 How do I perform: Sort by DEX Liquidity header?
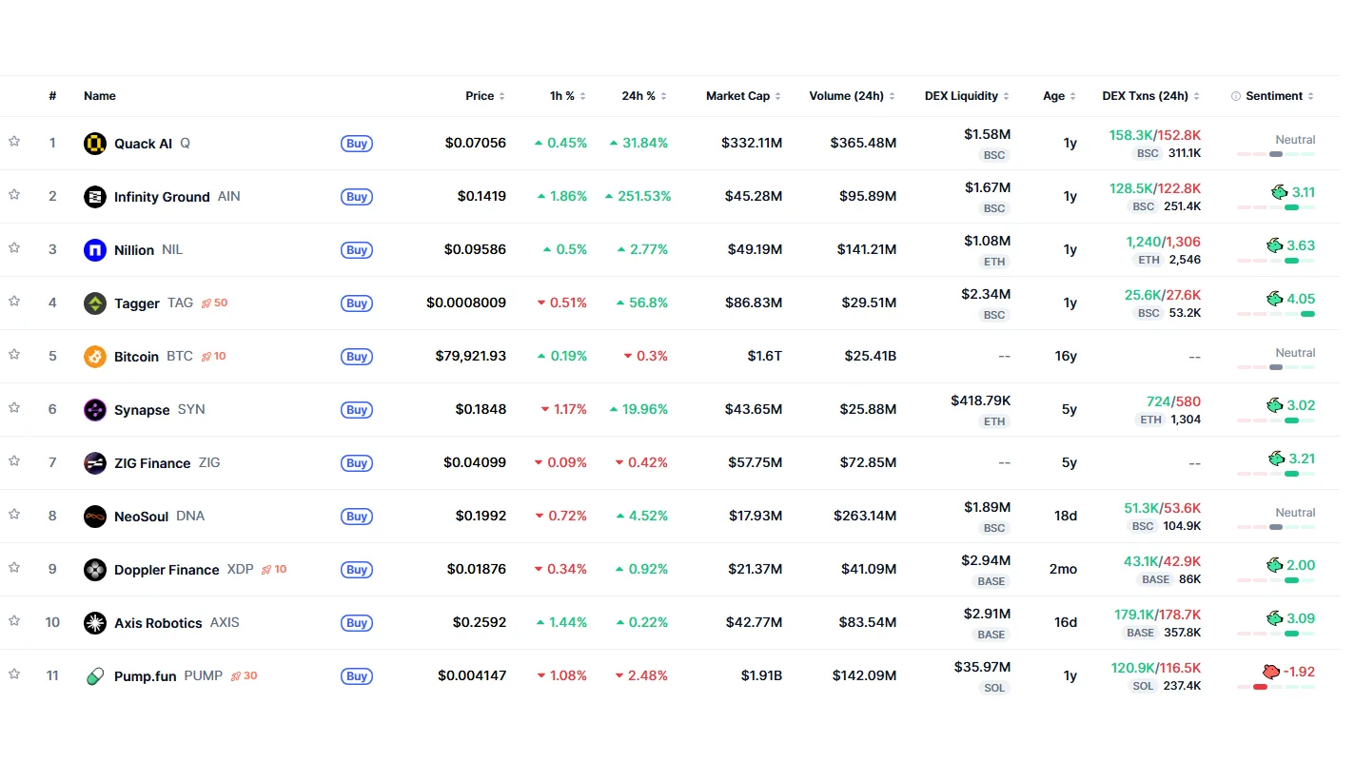(968, 96)
